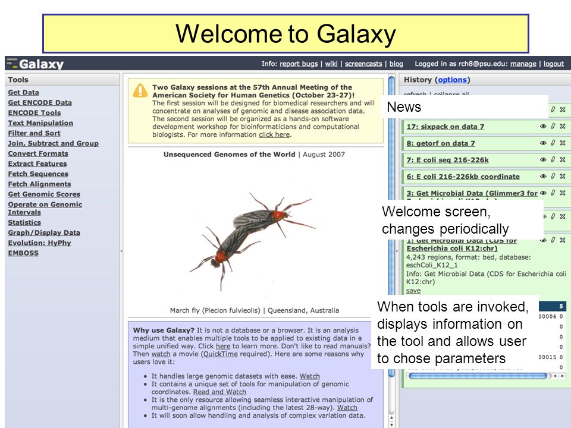The image size is (571, 428).
Task: Click the Galaxy logo in the masthead
Action: 35,64
